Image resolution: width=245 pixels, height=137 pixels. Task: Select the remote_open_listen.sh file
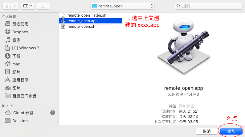pos(87,15)
